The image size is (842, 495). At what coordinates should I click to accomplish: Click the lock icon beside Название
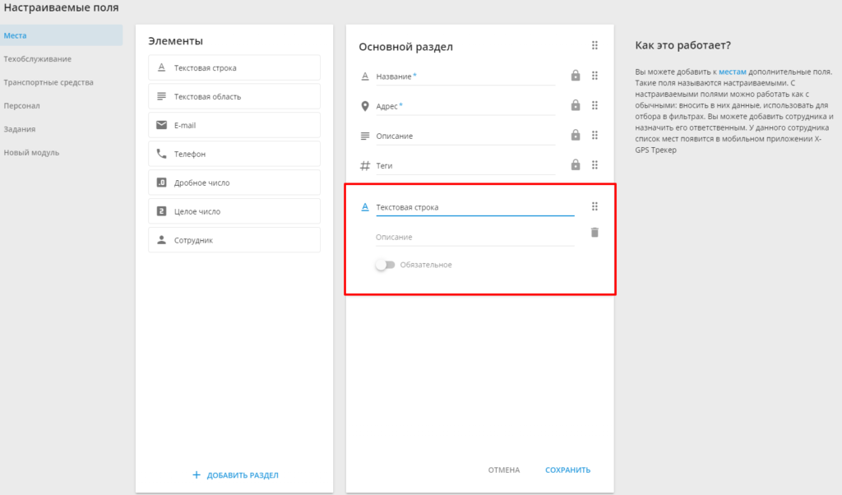click(x=575, y=76)
